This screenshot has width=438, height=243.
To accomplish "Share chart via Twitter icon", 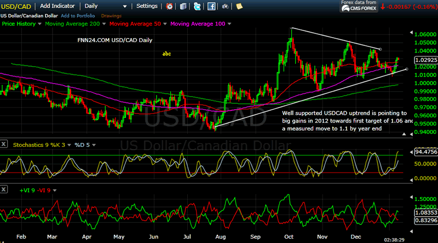I will (197, 7).
